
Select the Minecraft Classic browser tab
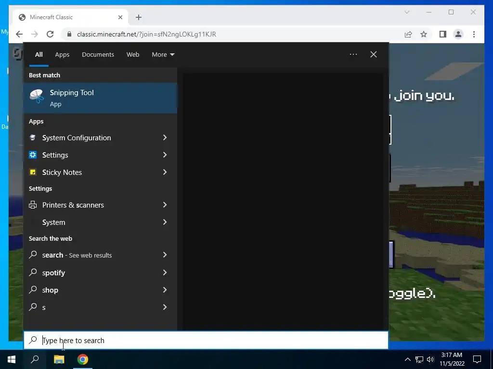(70, 17)
